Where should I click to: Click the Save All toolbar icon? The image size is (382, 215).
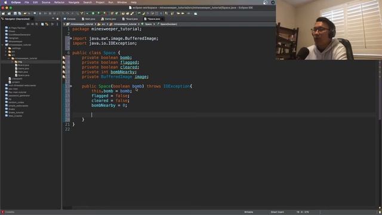(x=20, y=13)
